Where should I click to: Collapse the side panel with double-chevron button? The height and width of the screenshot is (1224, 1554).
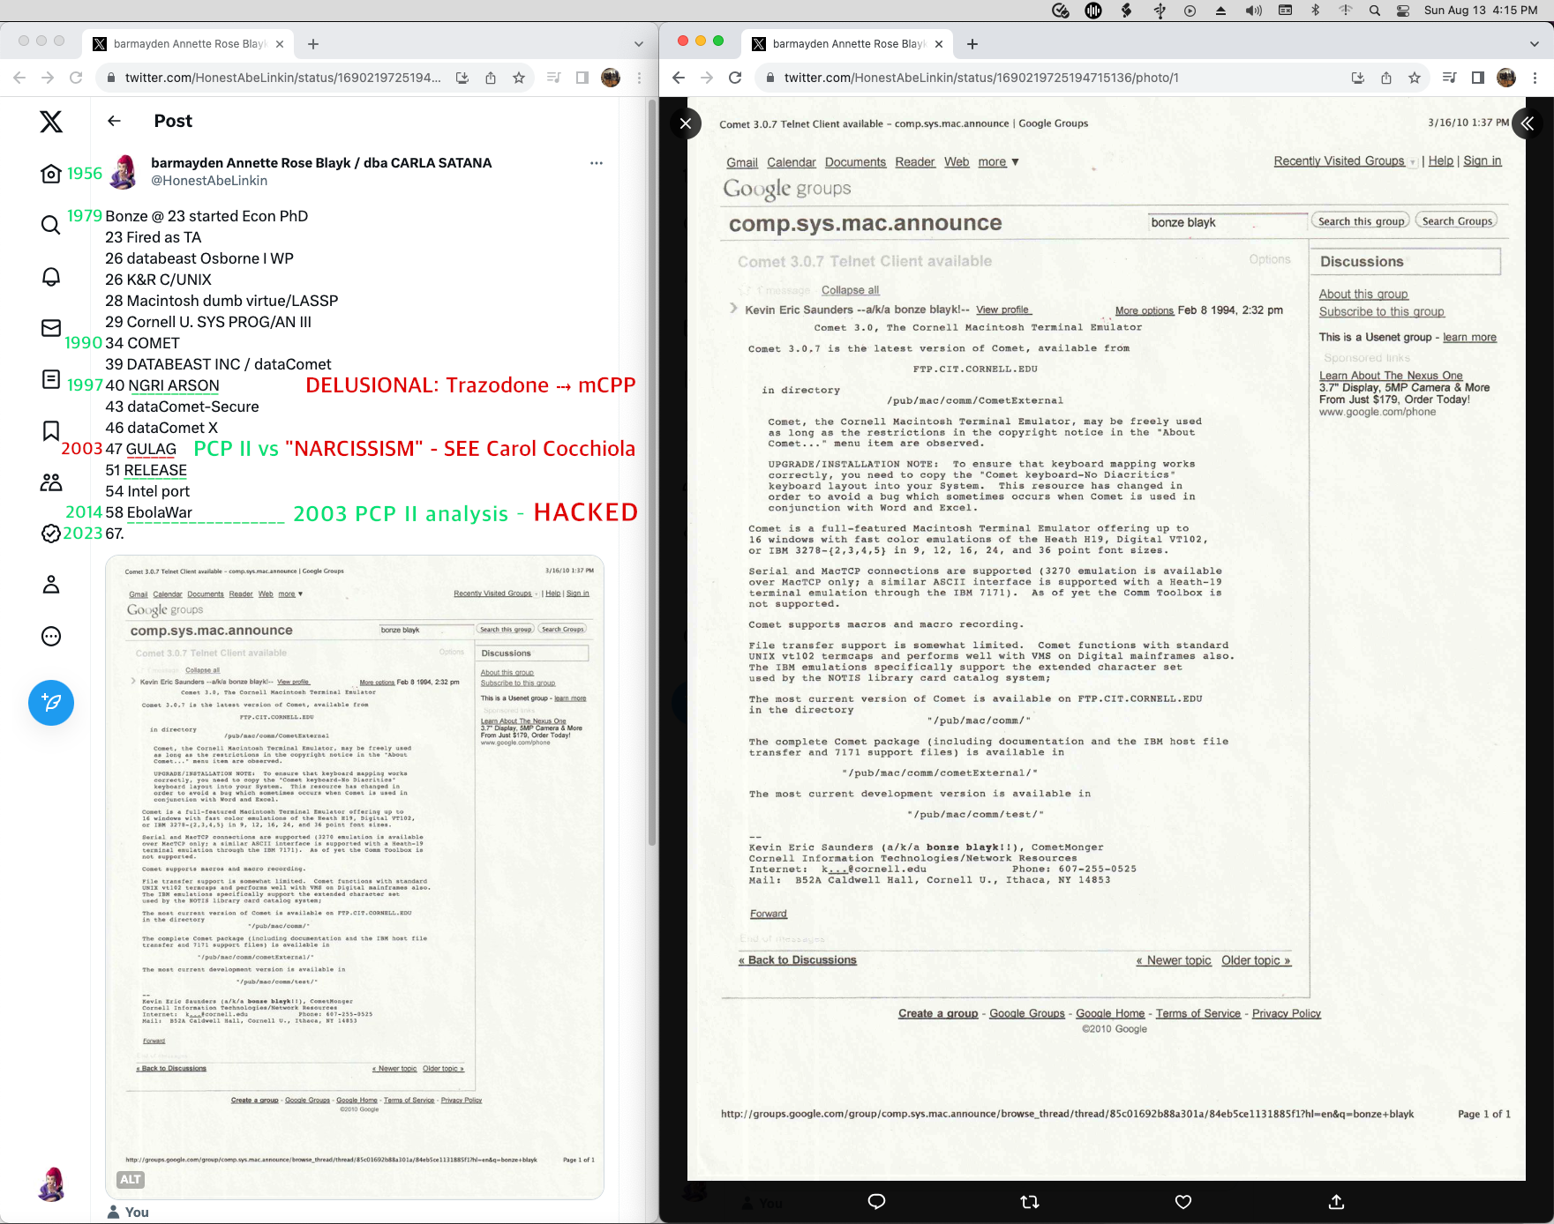point(1528,123)
